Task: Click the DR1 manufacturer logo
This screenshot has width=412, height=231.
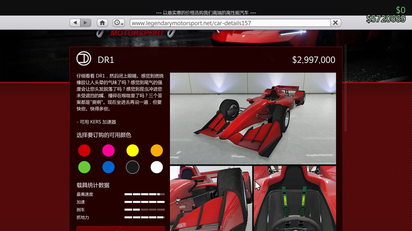Action: point(84,58)
